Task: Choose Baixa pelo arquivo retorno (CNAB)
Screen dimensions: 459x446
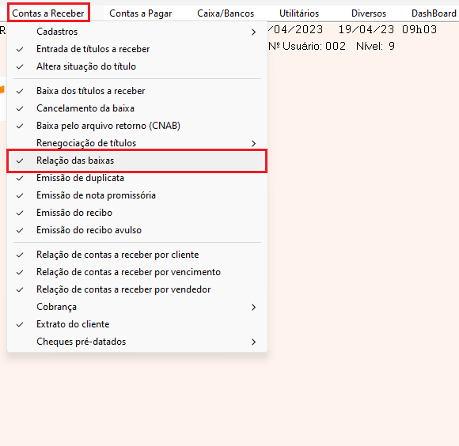Action: click(x=137, y=126)
